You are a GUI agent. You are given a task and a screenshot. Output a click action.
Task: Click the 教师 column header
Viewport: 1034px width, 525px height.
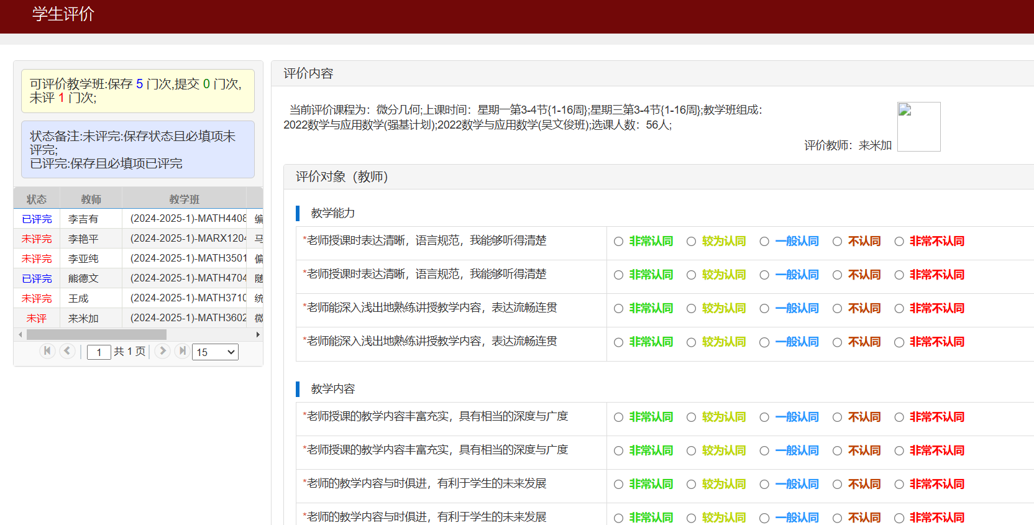click(91, 199)
